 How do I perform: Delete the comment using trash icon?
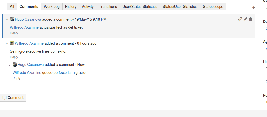(251, 19)
